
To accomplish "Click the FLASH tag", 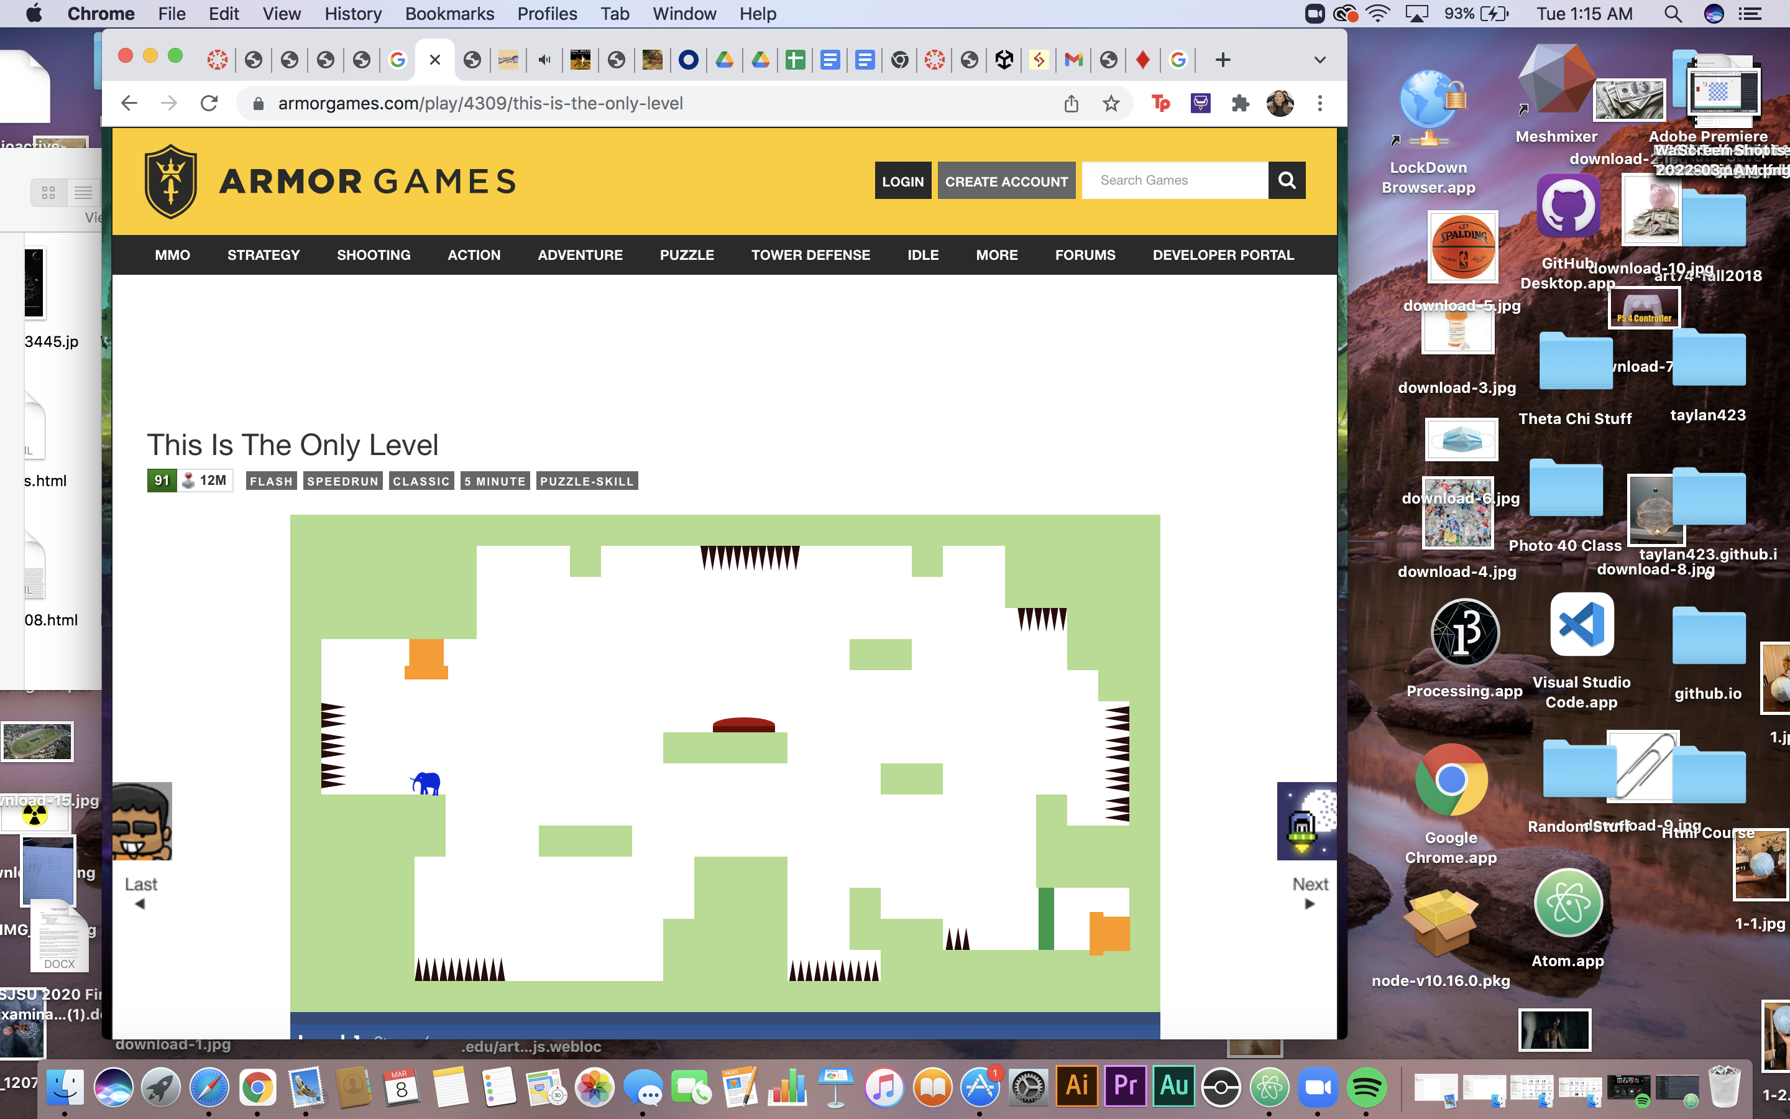I will [x=272, y=481].
